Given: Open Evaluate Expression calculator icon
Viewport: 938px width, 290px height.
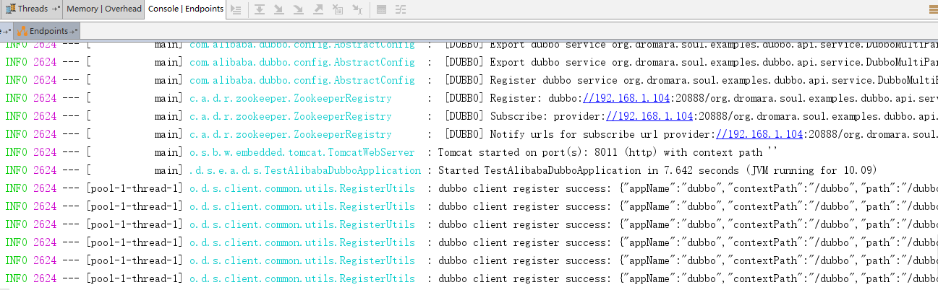Looking at the screenshot, I should point(381,9).
